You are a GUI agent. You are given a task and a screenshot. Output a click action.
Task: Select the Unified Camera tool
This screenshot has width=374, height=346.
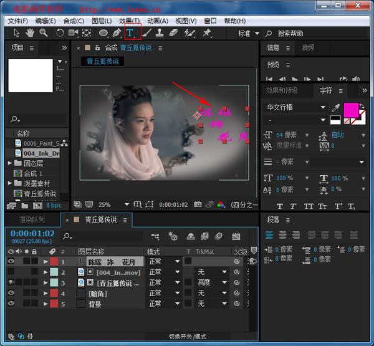pyautogui.click(x=73, y=32)
